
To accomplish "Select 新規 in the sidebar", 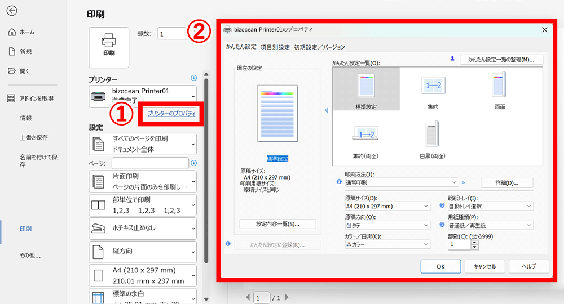I will 20,51.
